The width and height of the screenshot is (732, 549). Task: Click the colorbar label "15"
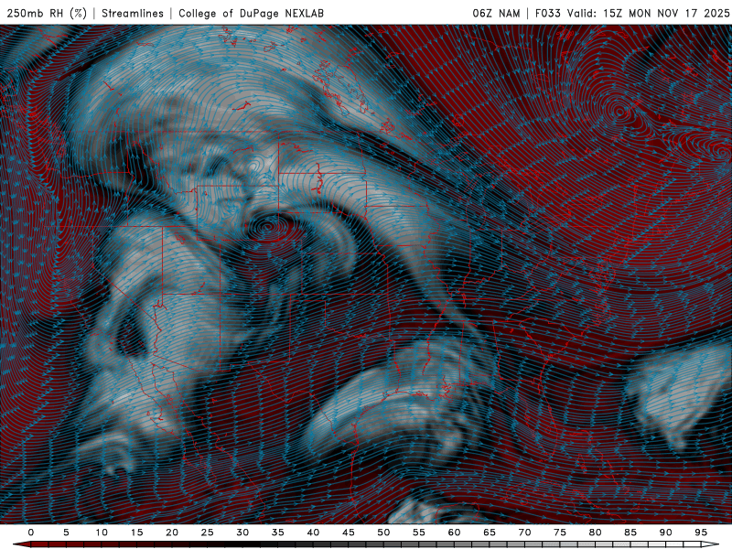(x=136, y=533)
